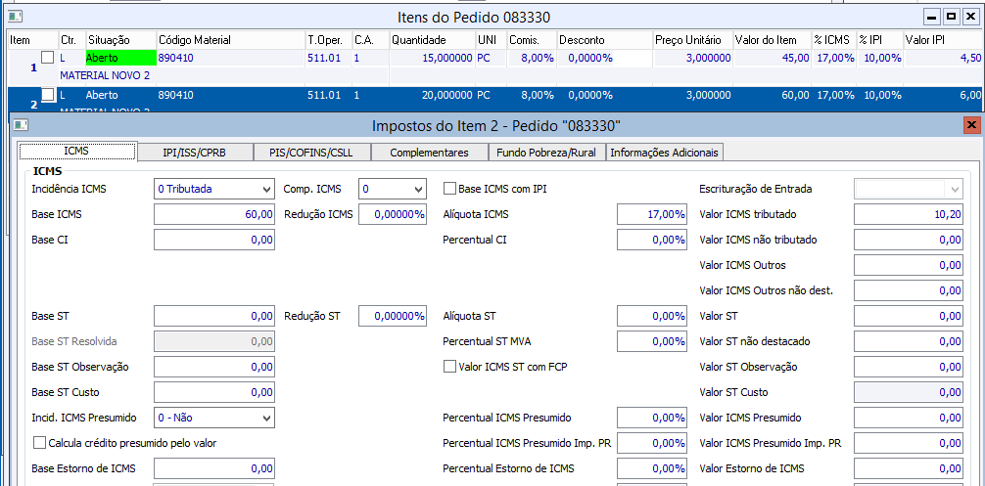Click the Valor ST não destacado field

click(x=909, y=342)
